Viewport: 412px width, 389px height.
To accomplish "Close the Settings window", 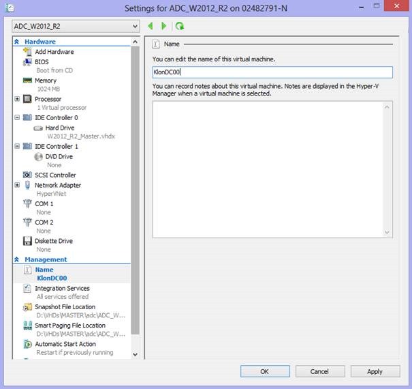I will click(396, 5).
